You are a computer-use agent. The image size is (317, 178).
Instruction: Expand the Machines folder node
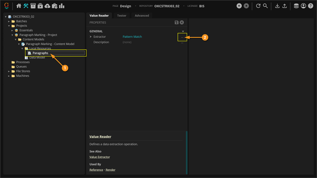(9, 76)
